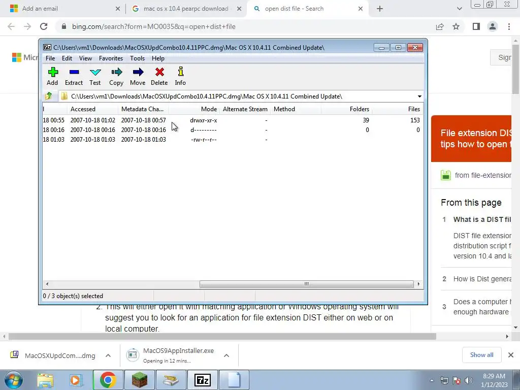
Task: Click 7-Zip scrollbar left arrow
Action: pos(47,284)
